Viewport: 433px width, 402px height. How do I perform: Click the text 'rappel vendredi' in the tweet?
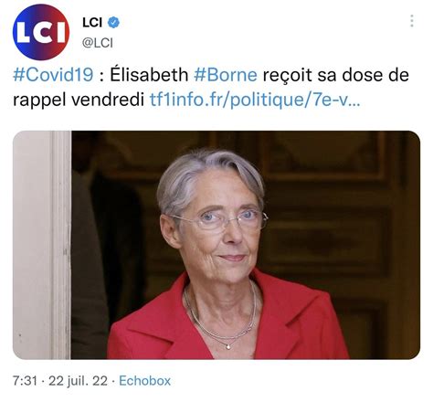pyautogui.click(x=79, y=100)
